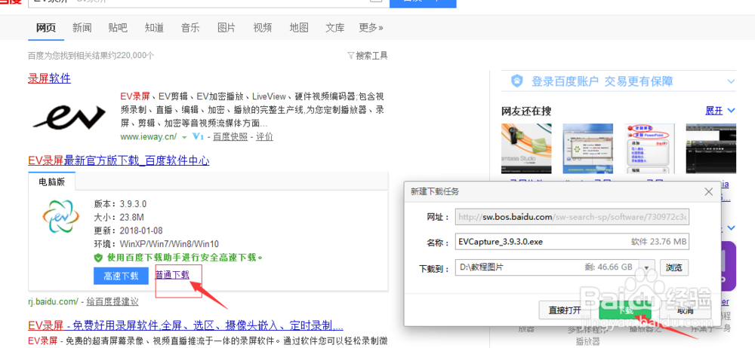Click the 取消 button
This screenshot has height=348, width=755.
(x=686, y=310)
